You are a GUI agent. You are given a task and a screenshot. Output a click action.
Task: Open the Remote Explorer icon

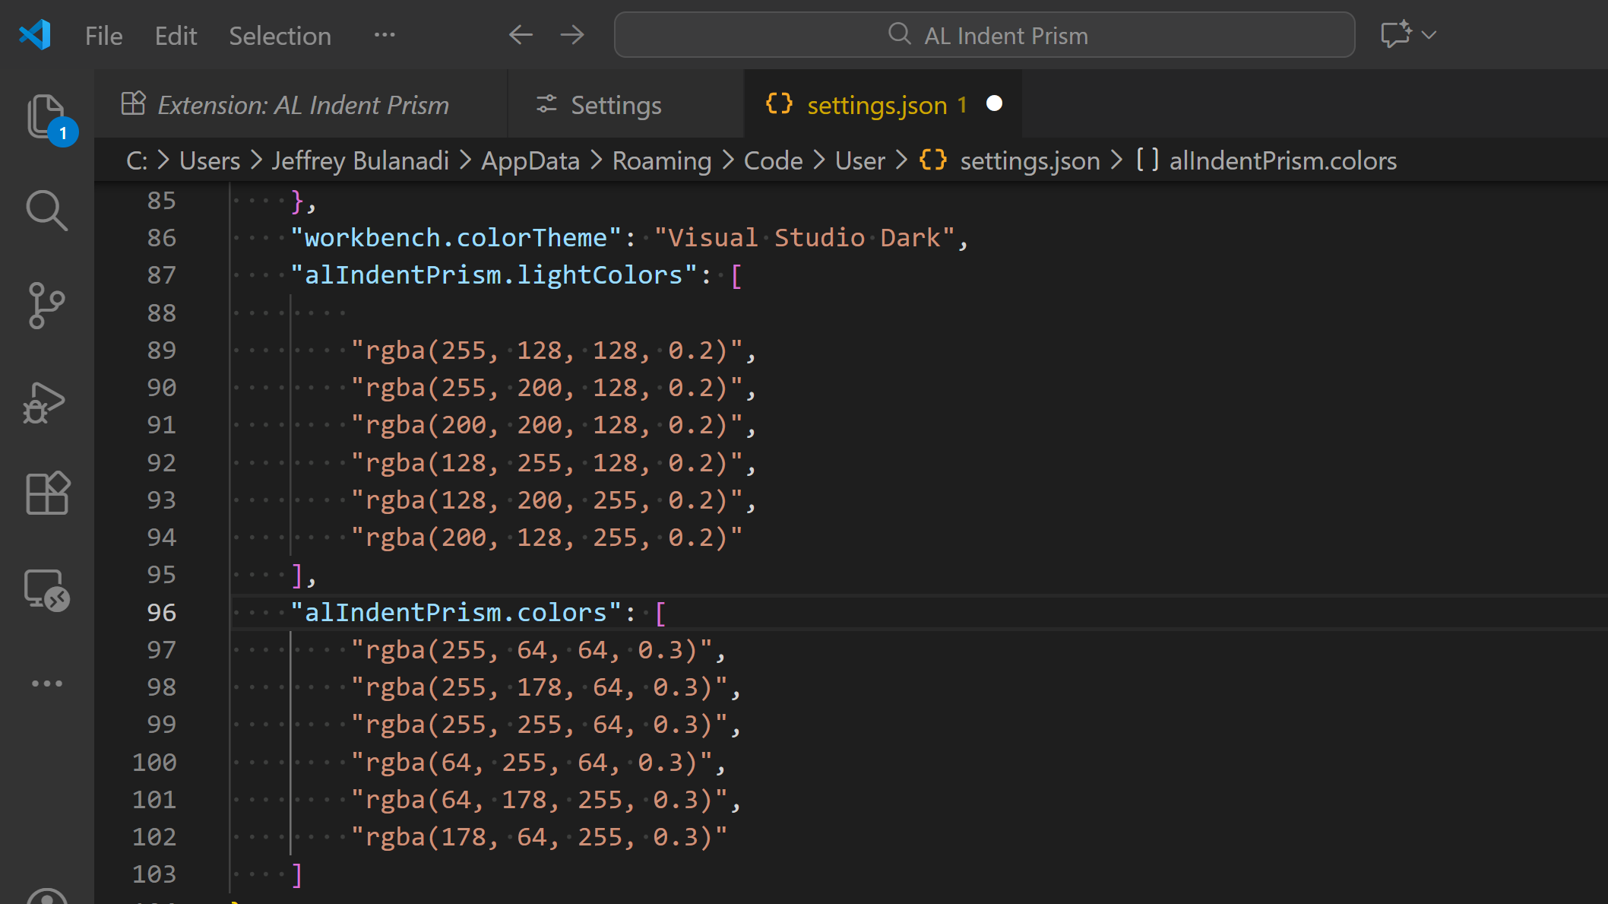[x=47, y=590]
